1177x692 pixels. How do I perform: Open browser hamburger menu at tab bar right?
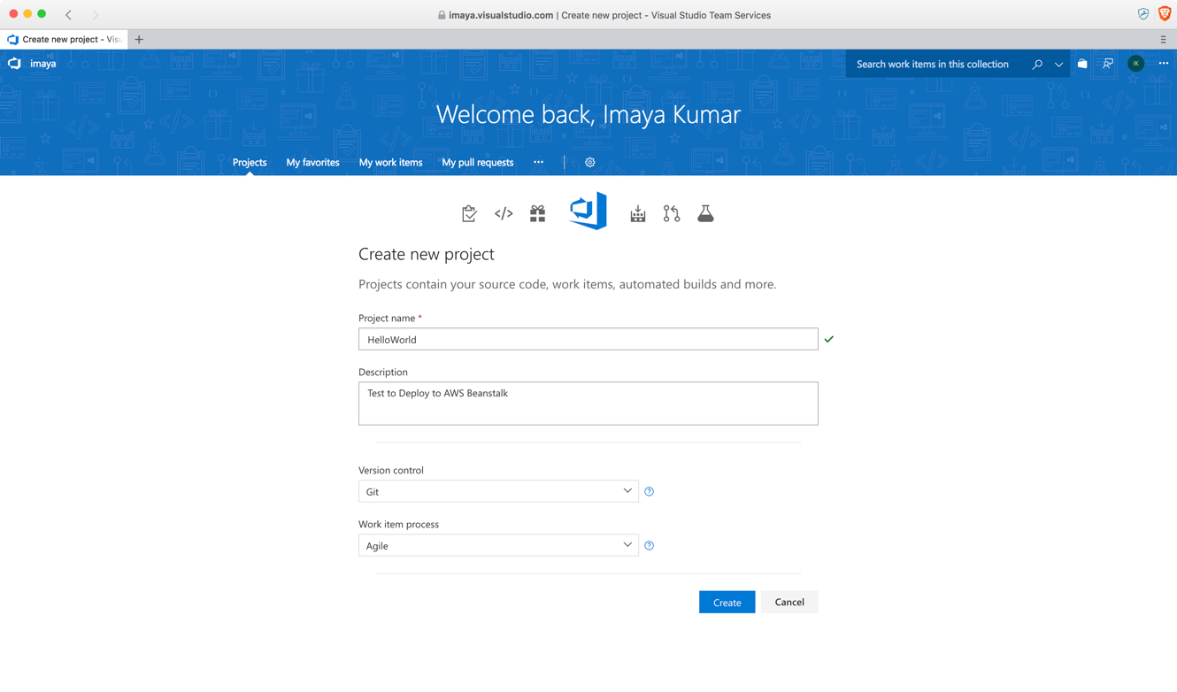pyautogui.click(x=1163, y=39)
